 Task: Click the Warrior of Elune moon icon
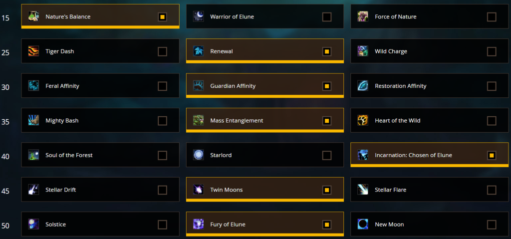click(x=198, y=16)
